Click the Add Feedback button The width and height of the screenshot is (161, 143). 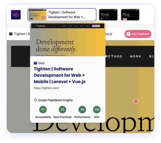(x=138, y=34)
